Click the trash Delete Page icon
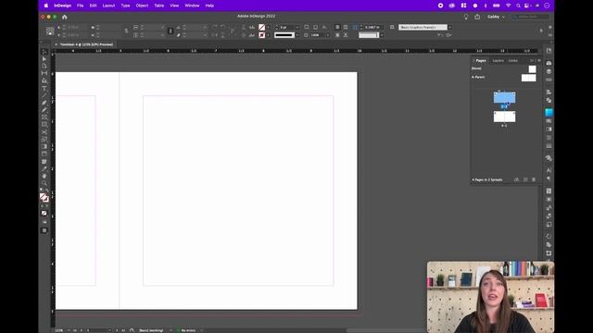 pyautogui.click(x=534, y=179)
